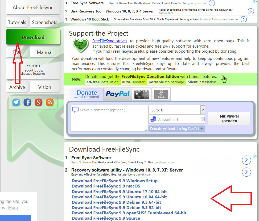
Task: Select the Sofort payment tab
Action: pyautogui.click(x=161, y=94)
